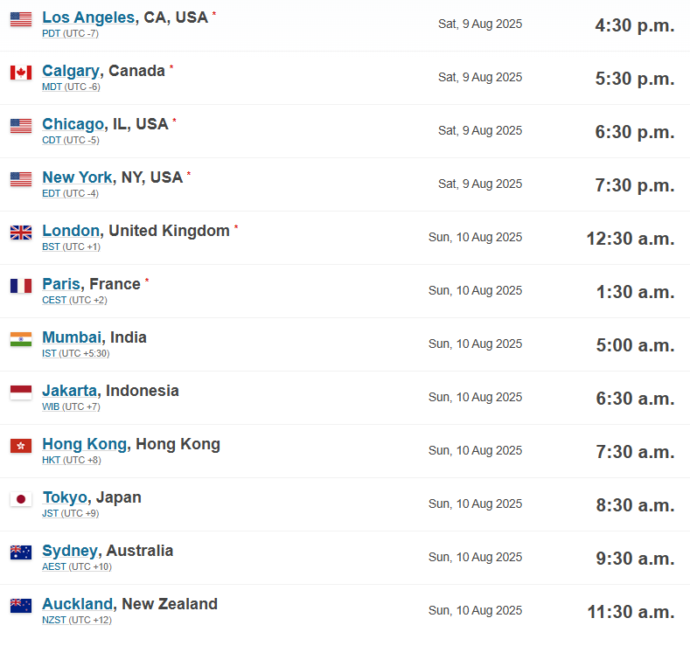Open the Mumbai city link
690x646 pixels.
72,337
